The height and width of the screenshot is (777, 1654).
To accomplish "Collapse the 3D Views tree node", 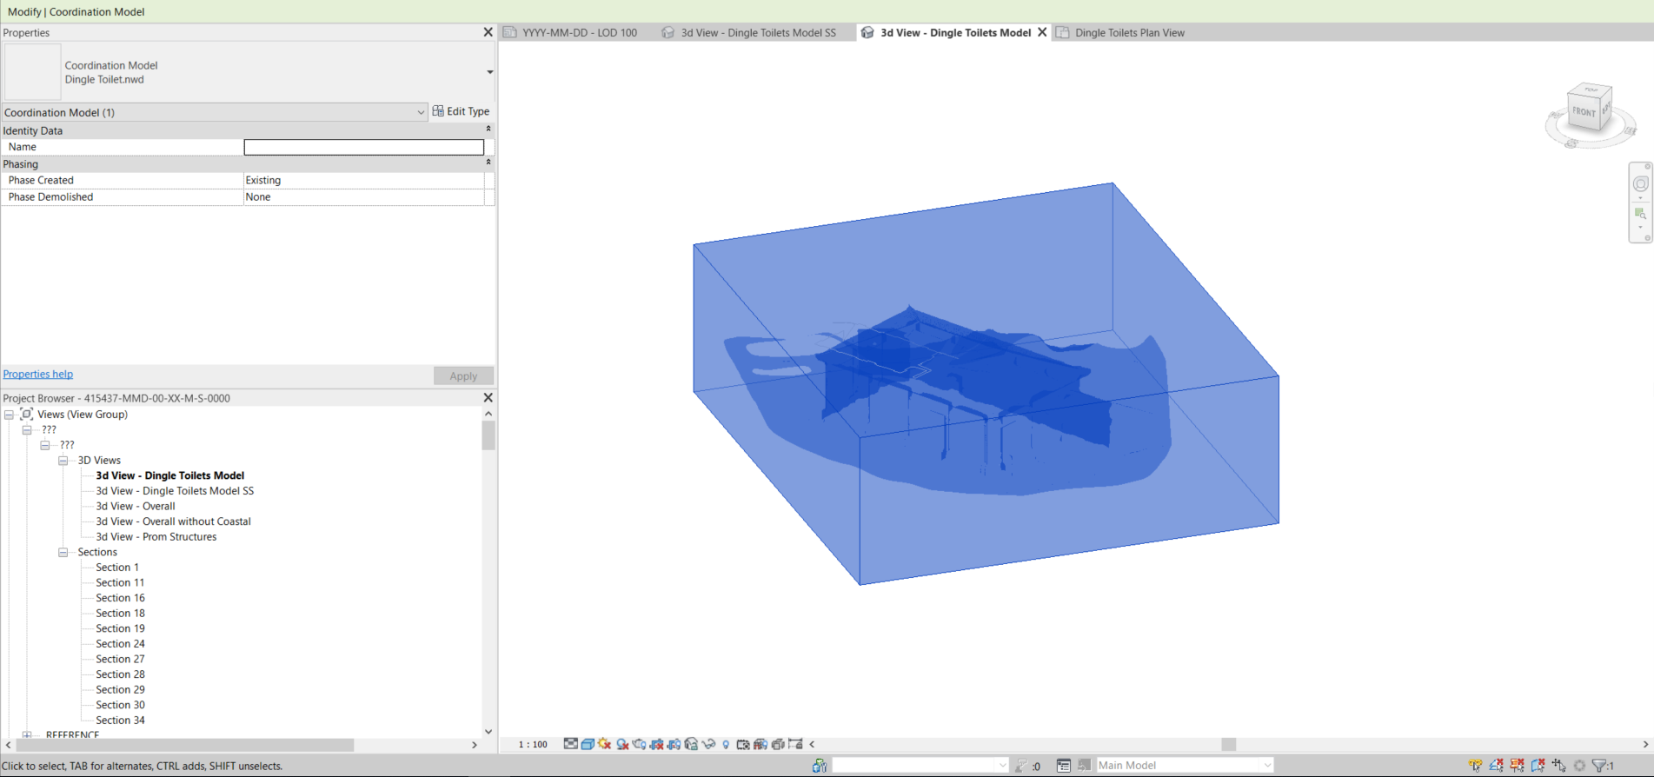I will pyautogui.click(x=63, y=461).
